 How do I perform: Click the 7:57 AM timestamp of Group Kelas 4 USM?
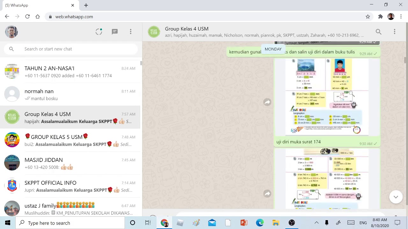[128, 114]
